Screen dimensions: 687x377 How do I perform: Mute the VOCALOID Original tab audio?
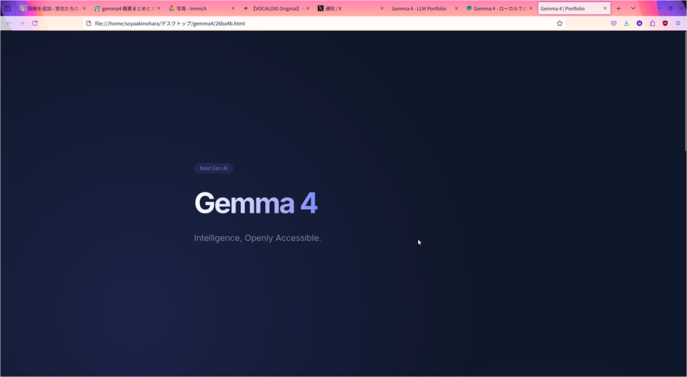[x=246, y=8]
